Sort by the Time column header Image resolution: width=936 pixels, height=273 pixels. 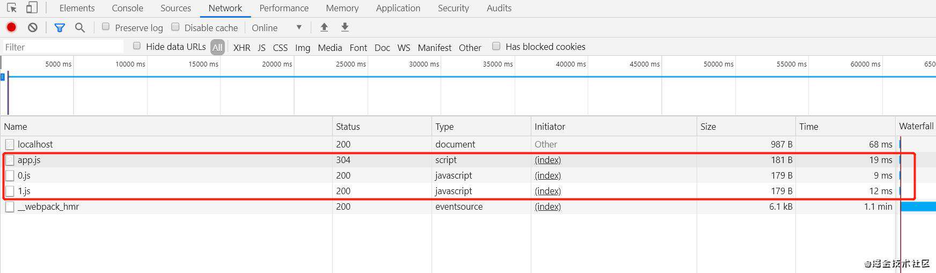(x=845, y=127)
